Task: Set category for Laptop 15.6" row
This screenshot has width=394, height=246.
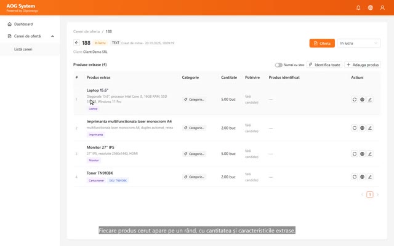Action: (x=195, y=100)
